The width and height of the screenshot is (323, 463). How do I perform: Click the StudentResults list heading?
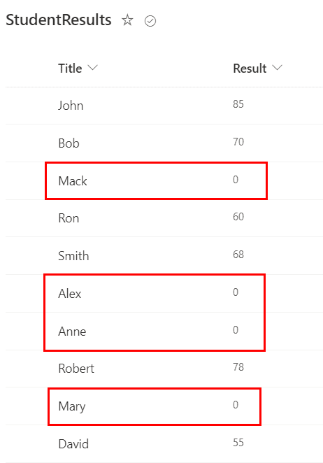pos(59,20)
